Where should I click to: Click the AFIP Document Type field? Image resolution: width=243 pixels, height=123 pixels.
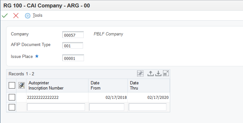73,45
